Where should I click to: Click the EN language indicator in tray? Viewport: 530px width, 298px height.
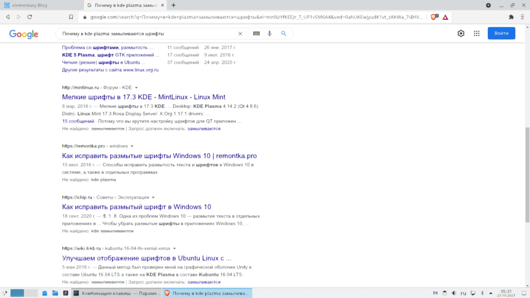coord(435,293)
